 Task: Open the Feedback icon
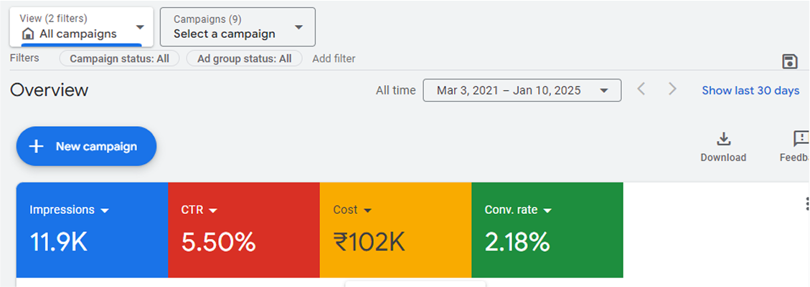coord(801,139)
